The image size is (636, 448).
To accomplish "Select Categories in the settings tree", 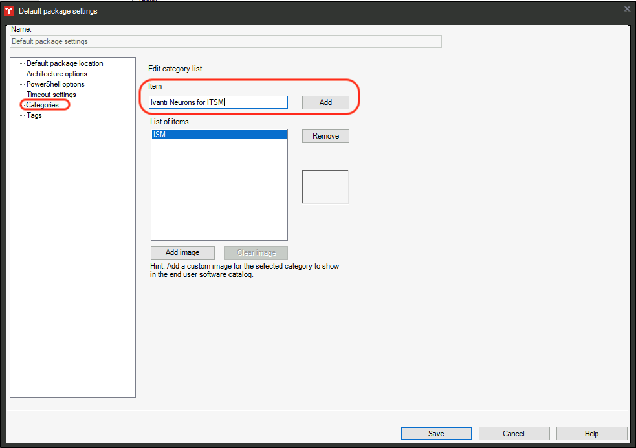I will 42,105.
